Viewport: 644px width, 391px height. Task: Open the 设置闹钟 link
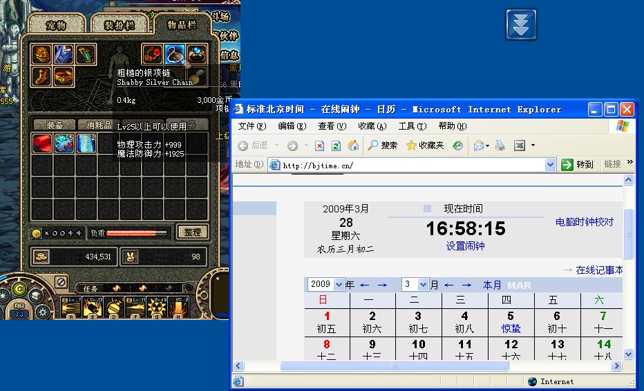click(465, 246)
